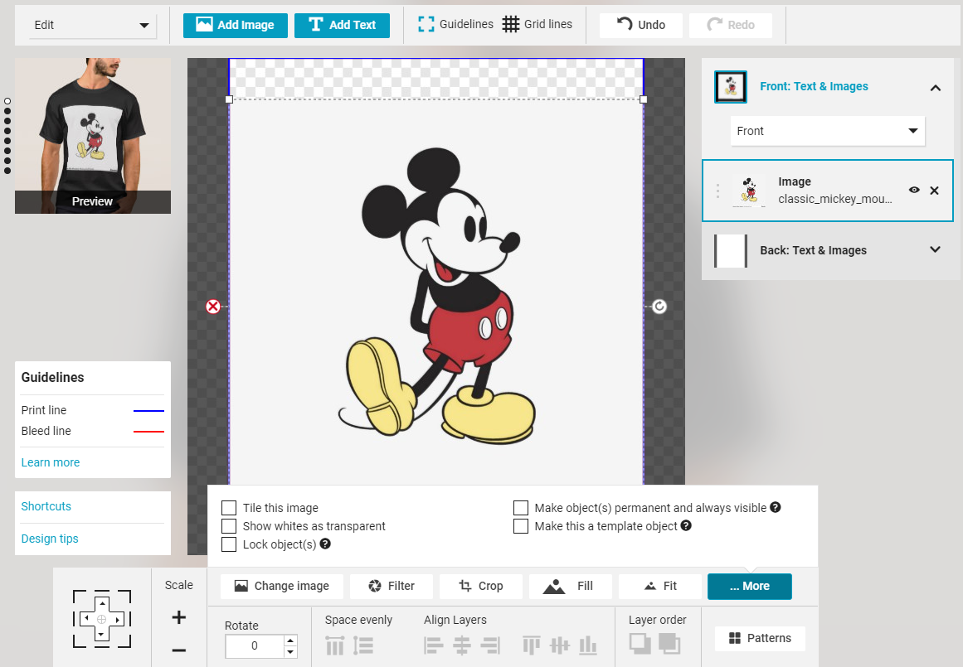This screenshot has height=667, width=963.
Task: Open the Front design area dropdown
Action: click(827, 131)
